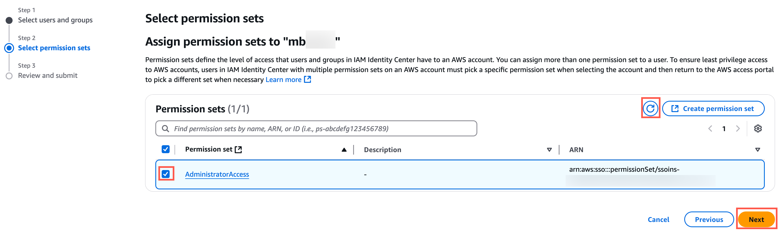Cancel the permission set assignment
Image resolution: width=783 pixels, height=233 pixels.
(658, 219)
